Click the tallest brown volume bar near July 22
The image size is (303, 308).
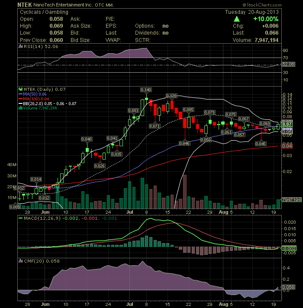[x=185, y=192]
